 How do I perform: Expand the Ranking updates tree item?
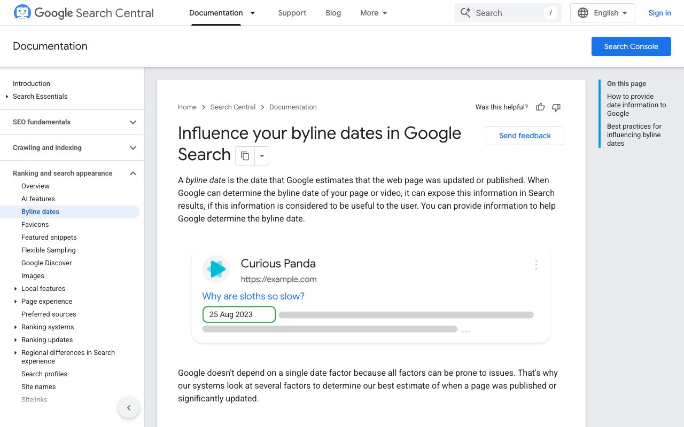click(15, 340)
